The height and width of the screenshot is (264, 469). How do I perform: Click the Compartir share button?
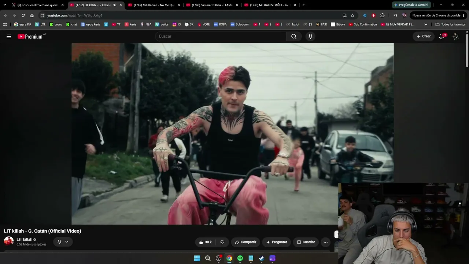coord(245,242)
